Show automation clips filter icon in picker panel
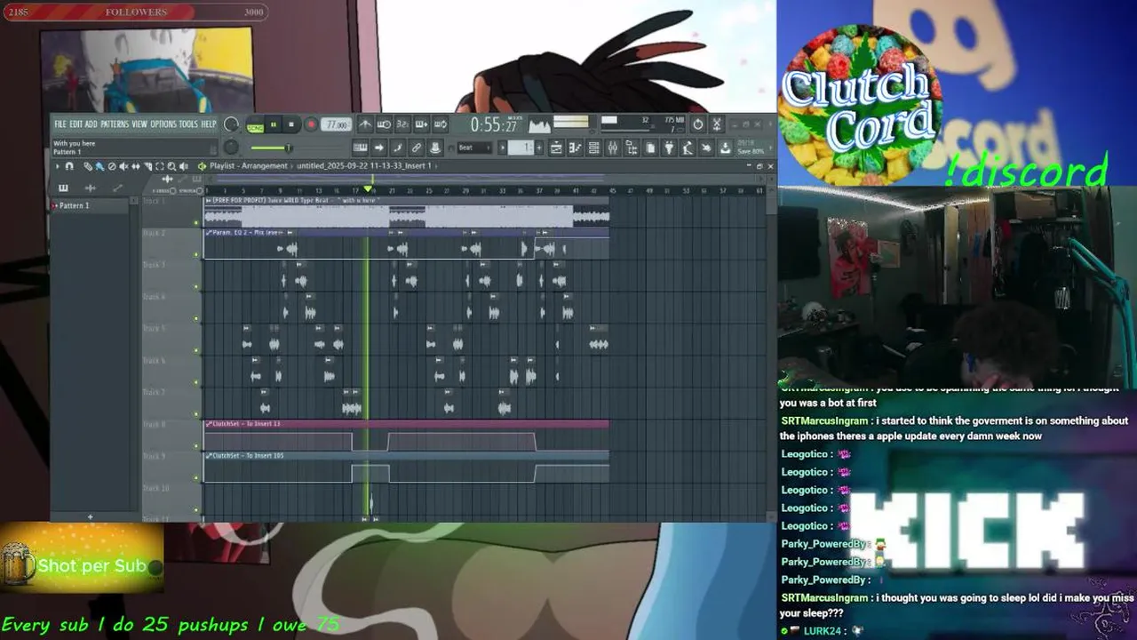 (117, 188)
